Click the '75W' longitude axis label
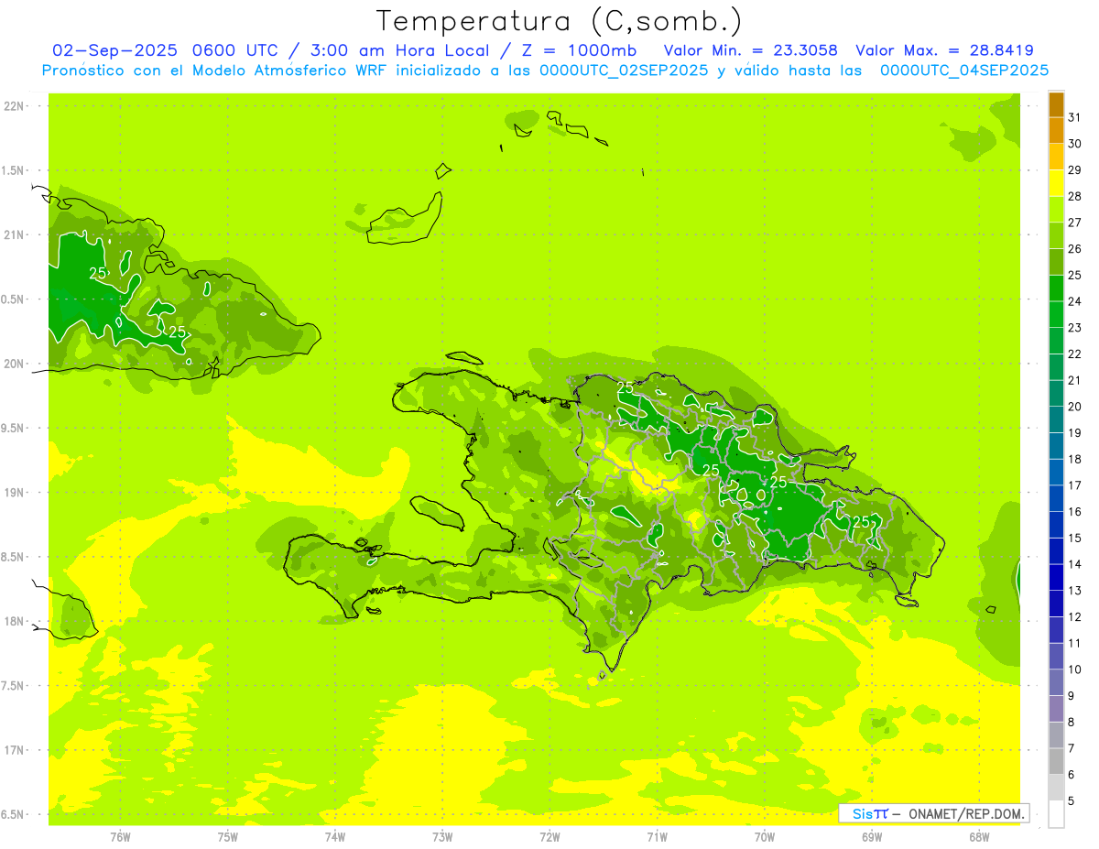 click(227, 837)
